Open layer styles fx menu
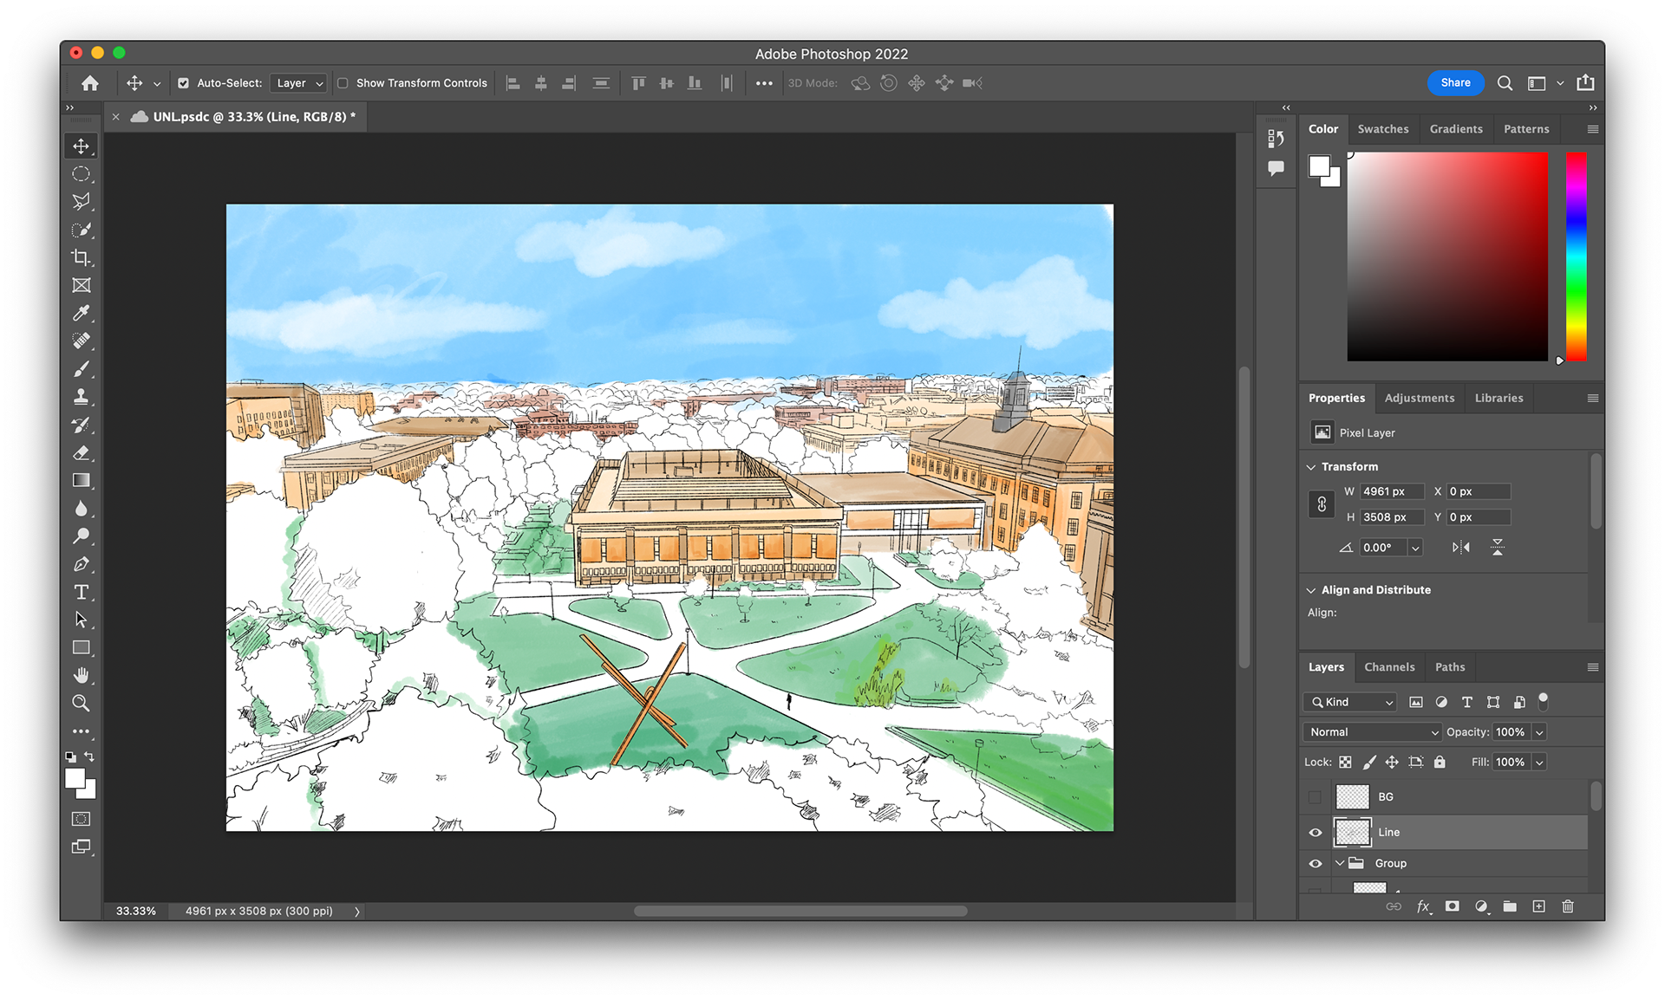 click(1423, 906)
